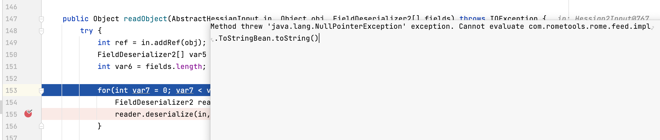Screen dimensions: 660x140
Task: Collapse the try block at line 148
Action: 41,31
